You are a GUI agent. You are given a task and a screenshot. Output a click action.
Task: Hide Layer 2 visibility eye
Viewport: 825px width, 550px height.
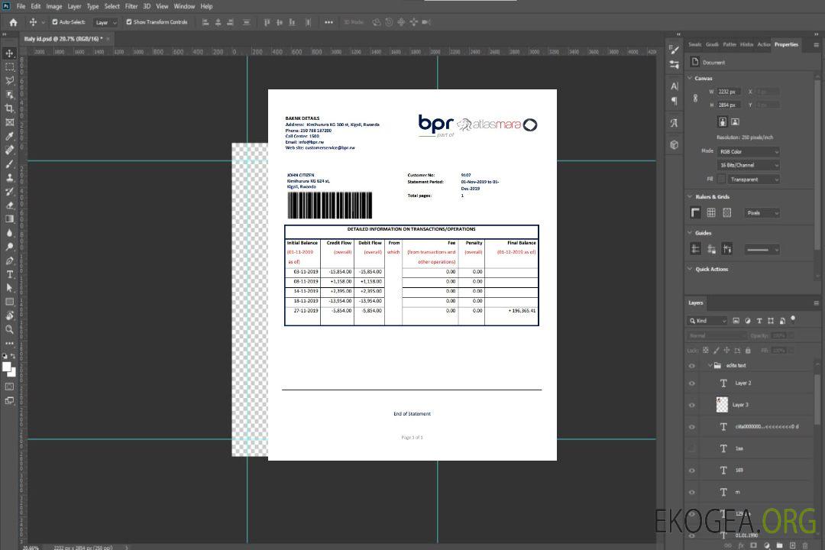point(692,383)
